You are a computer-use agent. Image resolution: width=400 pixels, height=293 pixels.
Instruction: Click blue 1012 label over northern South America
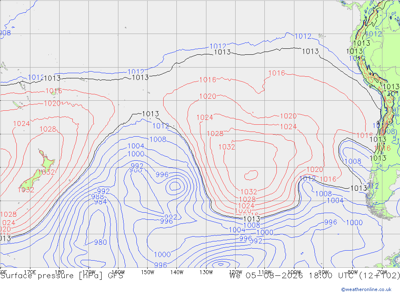click(x=373, y=34)
